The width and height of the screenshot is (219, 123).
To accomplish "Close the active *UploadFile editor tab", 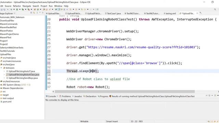I will tap(197, 13).
